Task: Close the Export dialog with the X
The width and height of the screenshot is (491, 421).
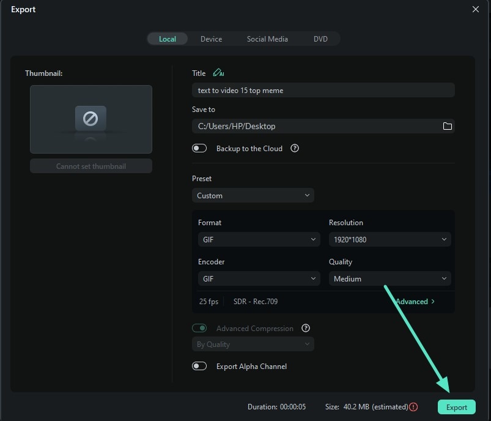Action: click(475, 9)
